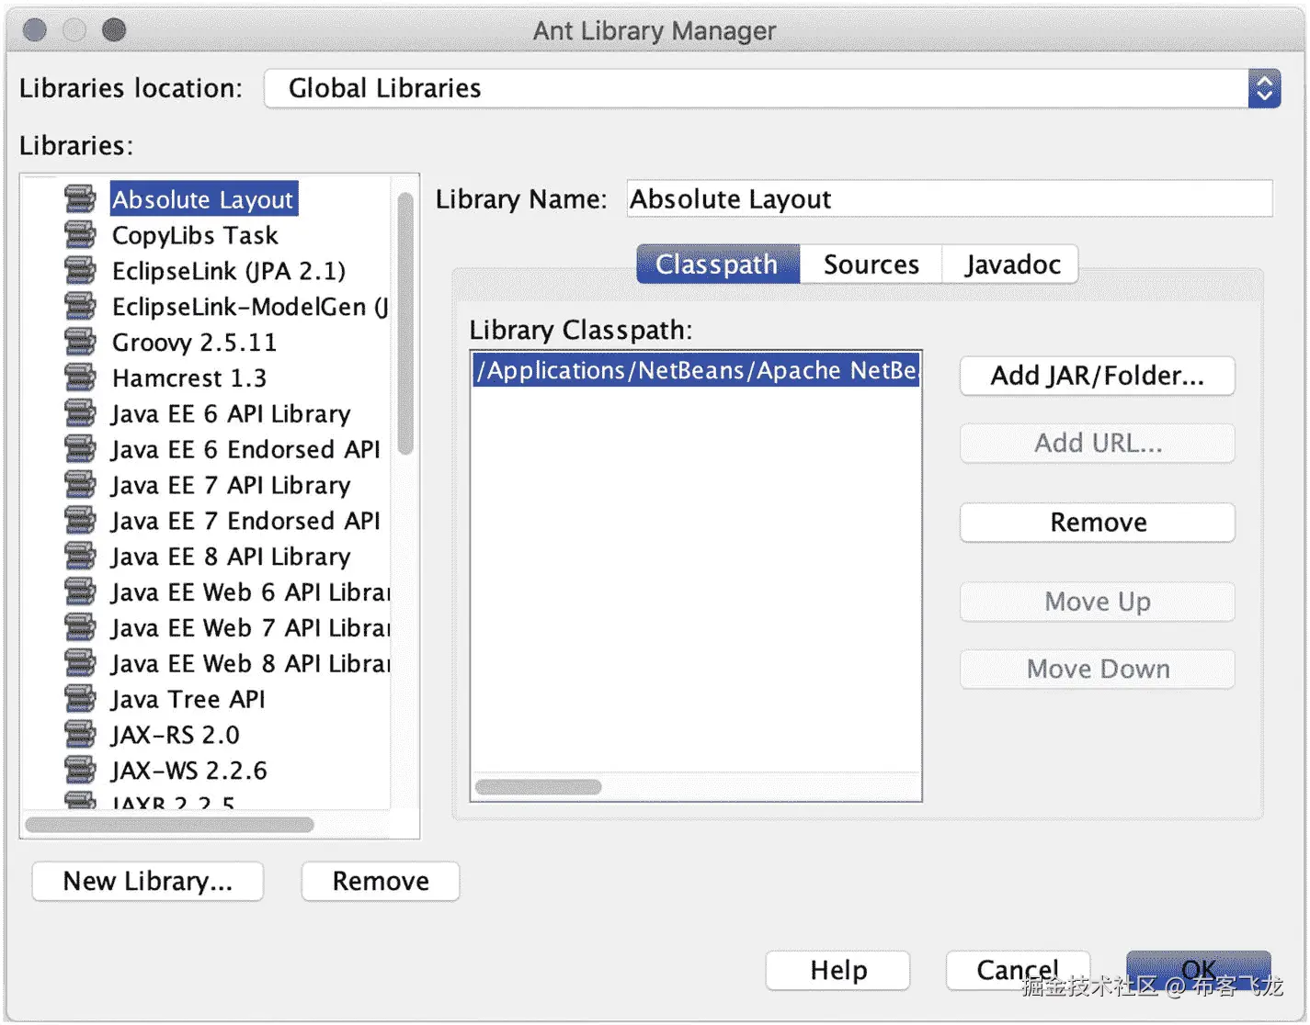Select JAX-WS 2.2.6 library
This screenshot has height=1025, width=1310.
[189, 771]
